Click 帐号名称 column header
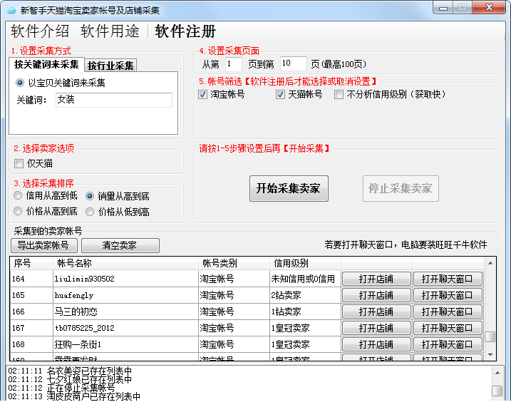 pos(125,263)
